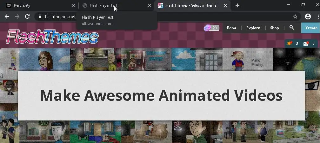Restore down the browser window
This screenshot has width=320, height=143.
tap(303, 5)
